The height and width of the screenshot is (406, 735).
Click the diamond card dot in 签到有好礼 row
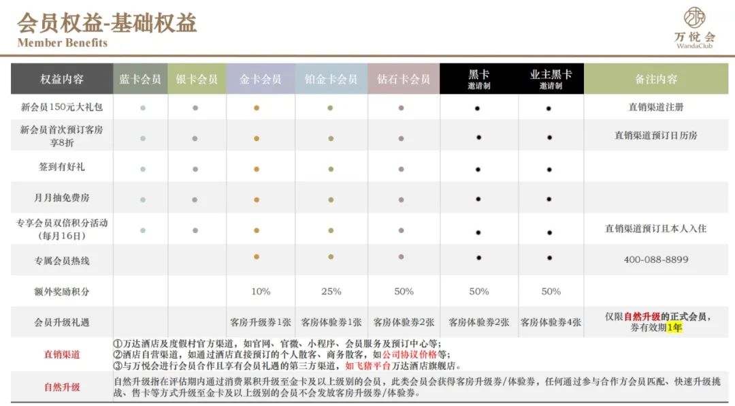(x=402, y=168)
